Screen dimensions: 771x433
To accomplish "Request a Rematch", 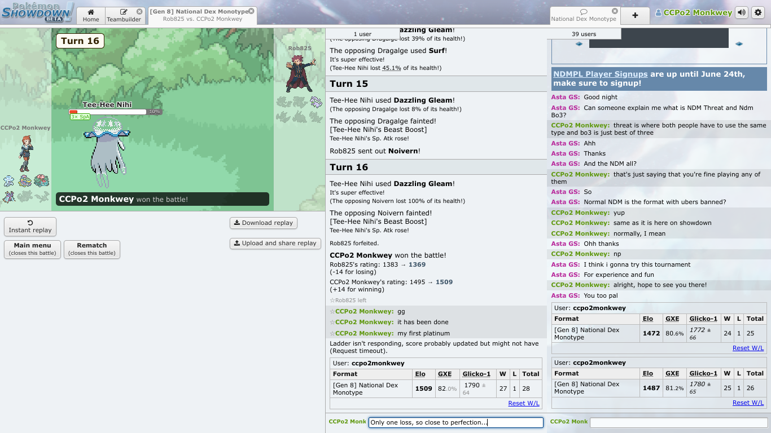I will pyautogui.click(x=92, y=249).
